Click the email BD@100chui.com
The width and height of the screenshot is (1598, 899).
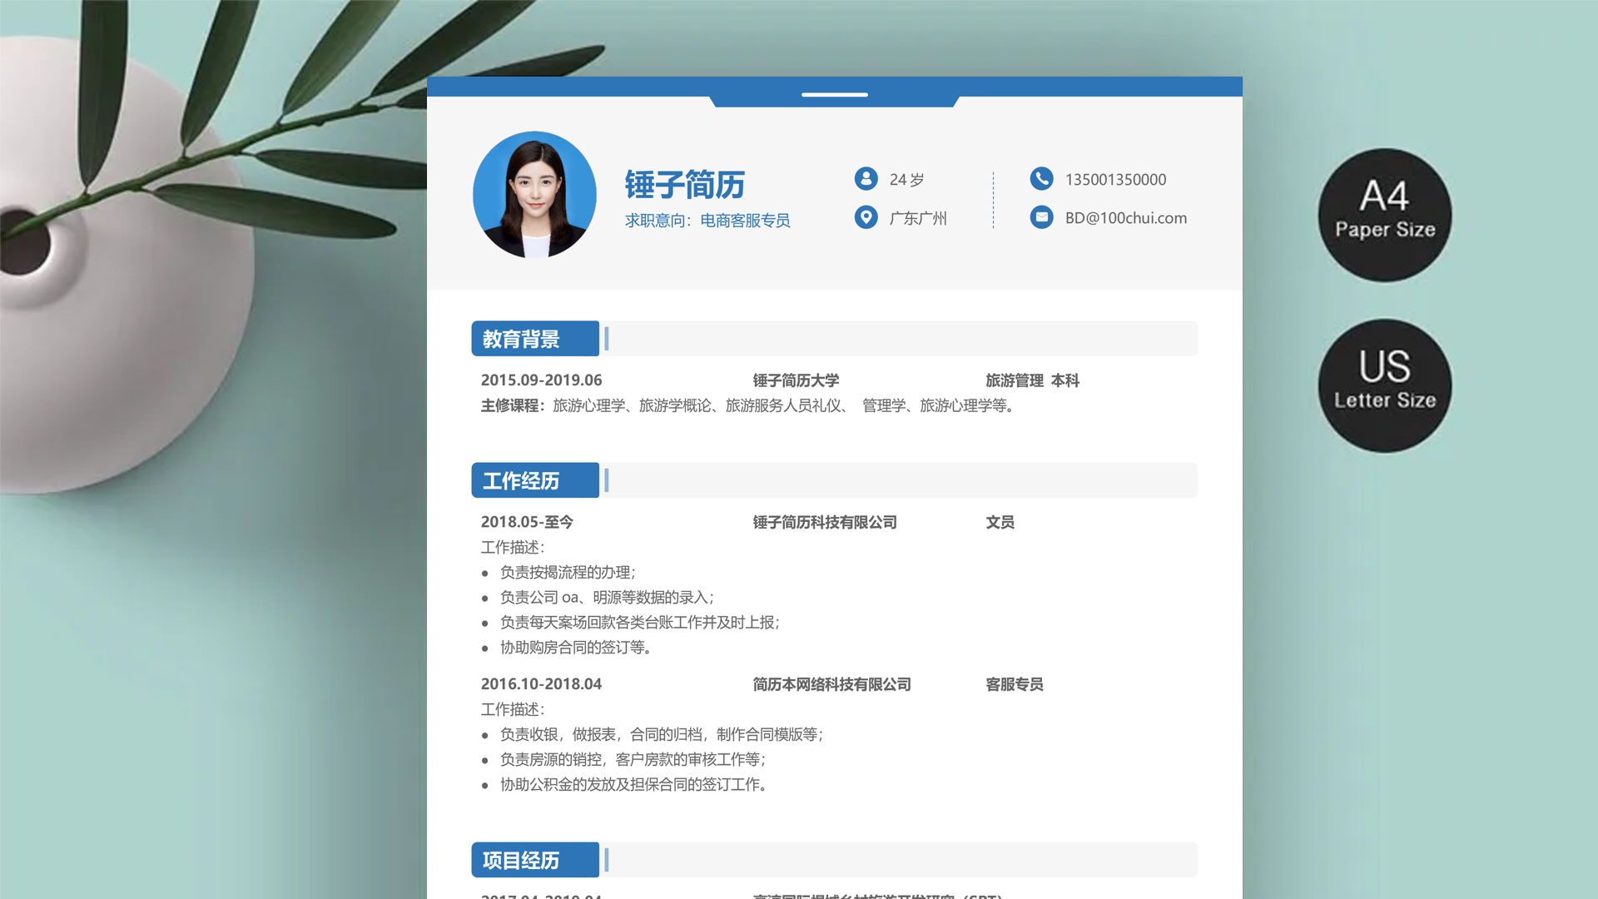(1126, 218)
